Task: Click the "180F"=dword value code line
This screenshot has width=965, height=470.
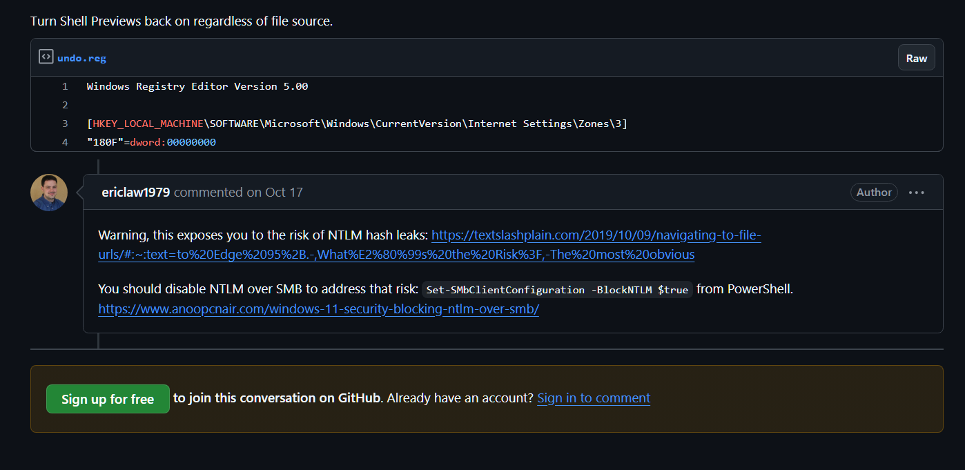Action: [x=151, y=142]
